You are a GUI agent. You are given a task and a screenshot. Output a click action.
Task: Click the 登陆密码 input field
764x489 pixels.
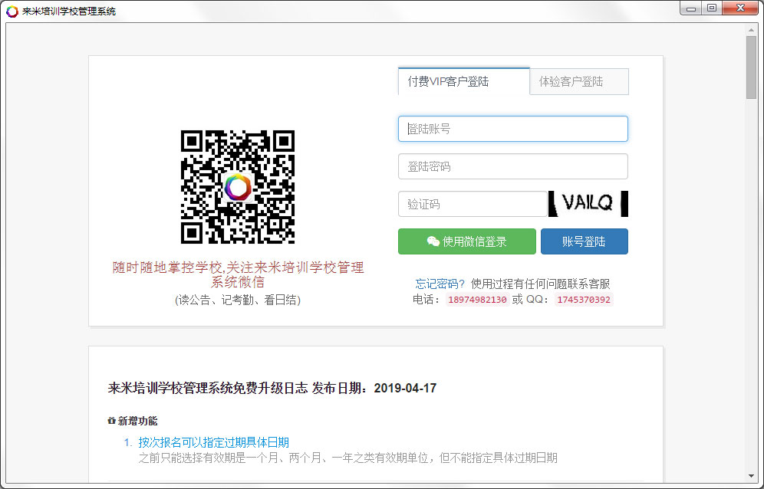[x=512, y=166]
